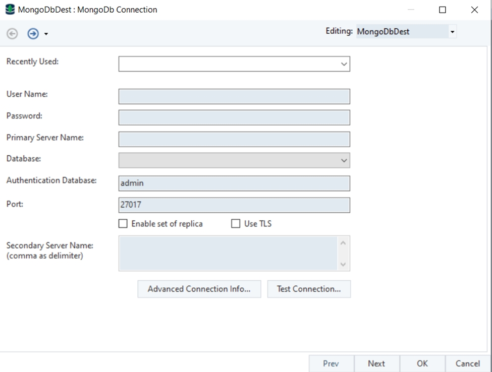The width and height of the screenshot is (492, 372).
Task: Click the 'Primary Server Name:' label
Action: click(45, 138)
